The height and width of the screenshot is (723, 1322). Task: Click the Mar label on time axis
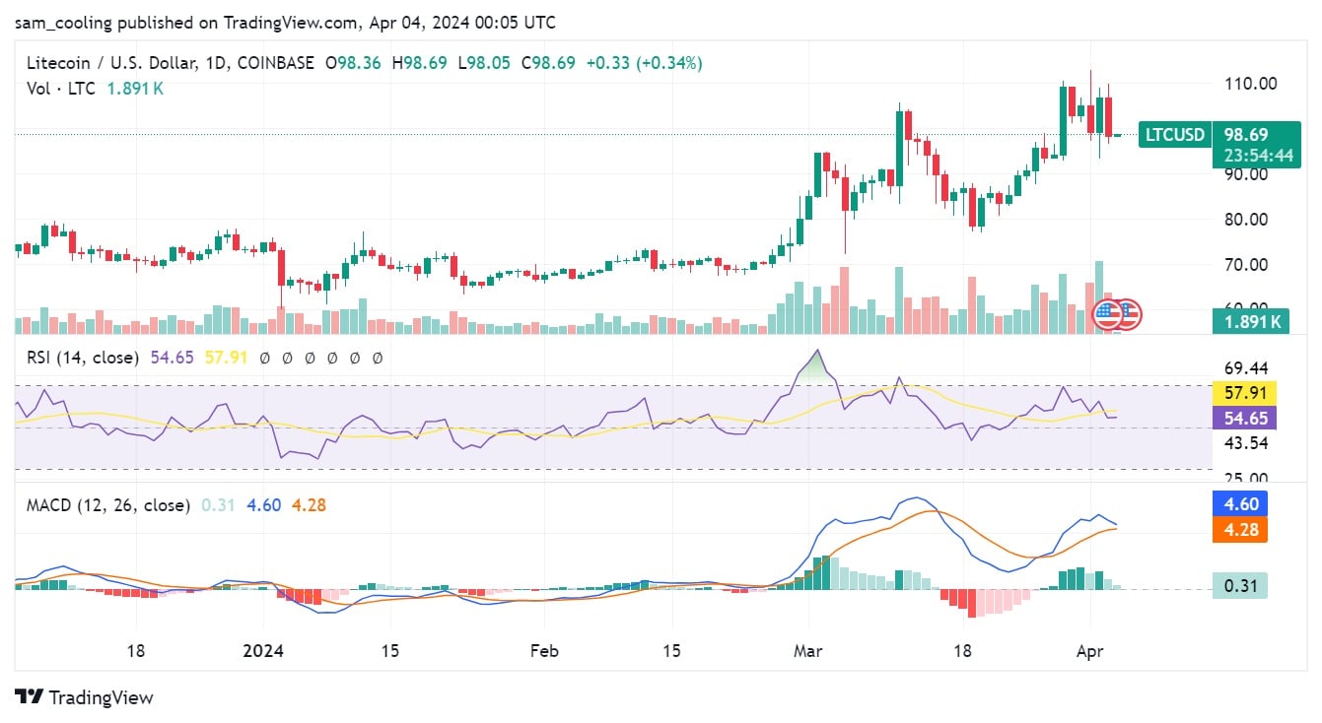[x=808, y=651]
